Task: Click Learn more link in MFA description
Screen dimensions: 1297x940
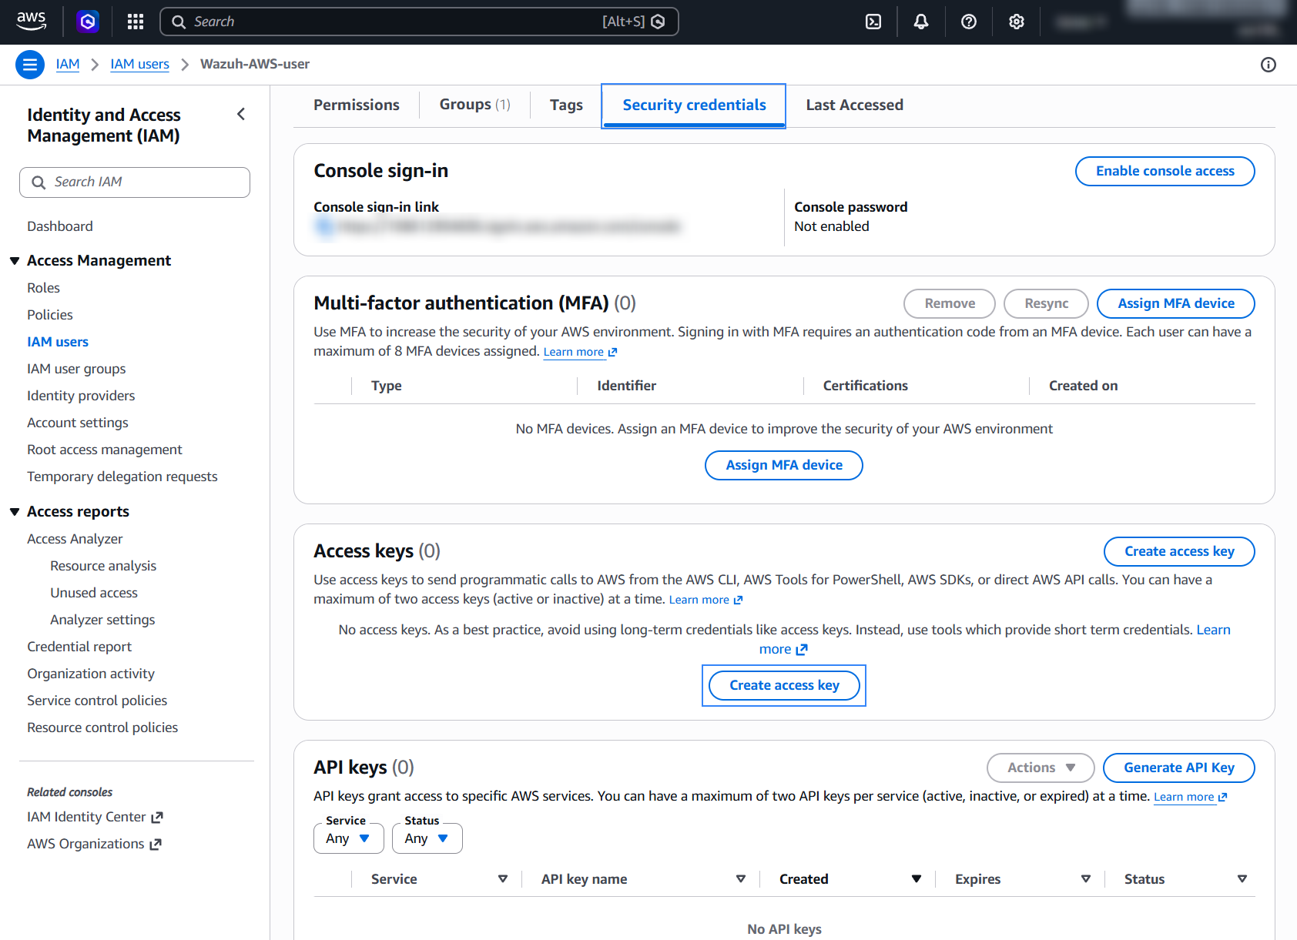Action: coord(580,352)
